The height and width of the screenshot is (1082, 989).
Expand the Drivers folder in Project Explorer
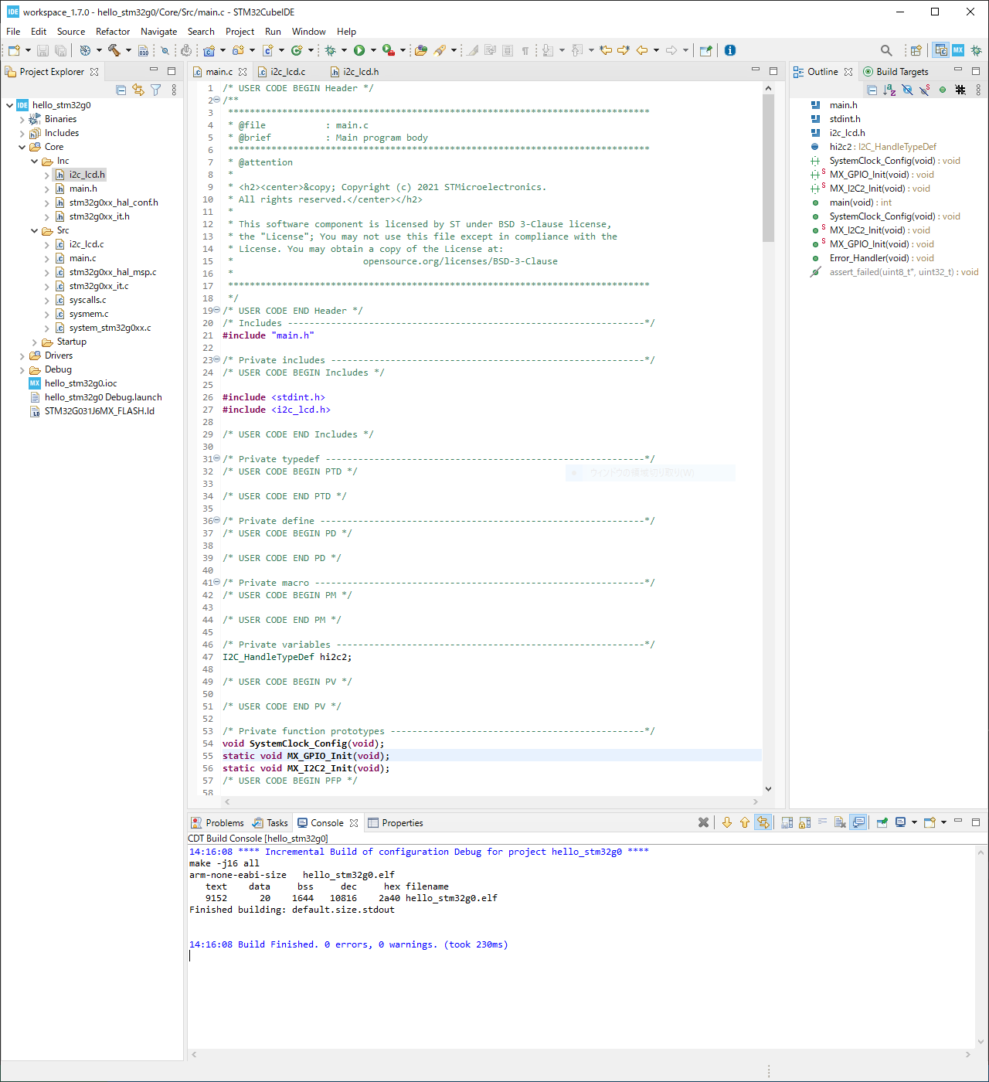22,356
